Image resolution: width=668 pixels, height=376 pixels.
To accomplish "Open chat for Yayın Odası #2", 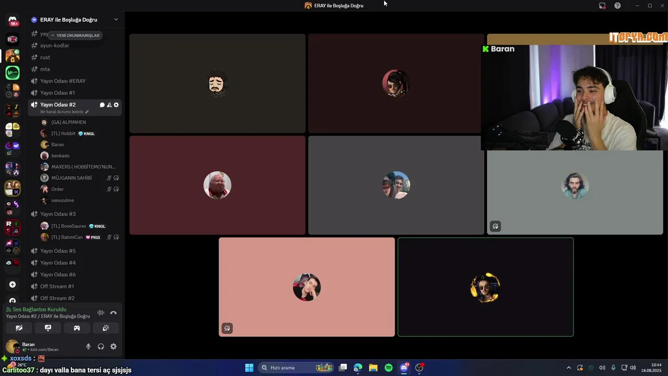I will pos(102,105).
